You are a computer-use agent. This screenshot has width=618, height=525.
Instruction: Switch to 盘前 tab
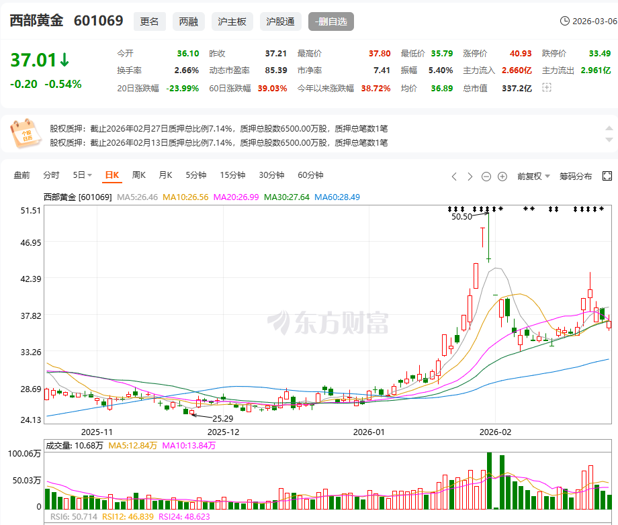pos(21,175)
